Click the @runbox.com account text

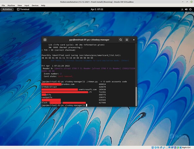click(x=68, y=84)
